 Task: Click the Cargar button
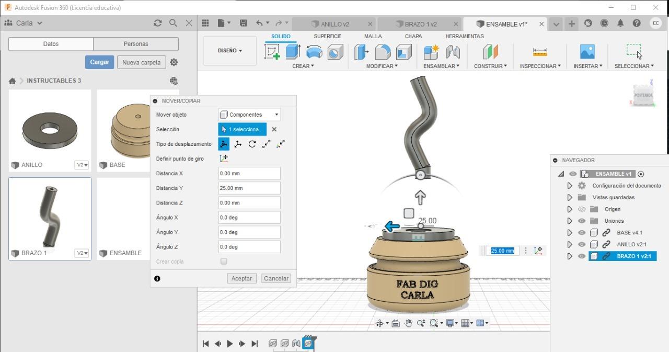pyautogui.click(x=99, y=62)
